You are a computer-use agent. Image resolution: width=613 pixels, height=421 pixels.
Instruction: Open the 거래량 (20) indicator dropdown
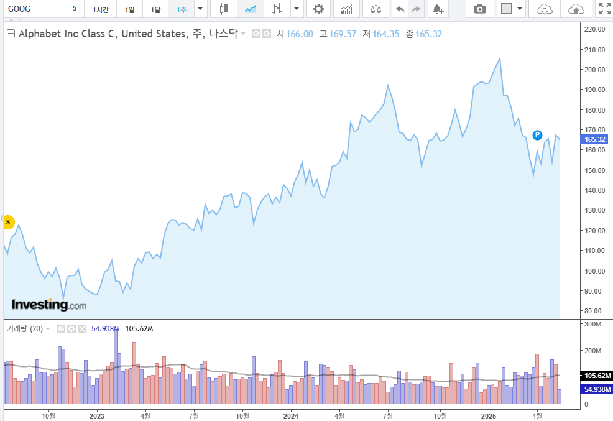pyautogui.click(x=48, y=329)
